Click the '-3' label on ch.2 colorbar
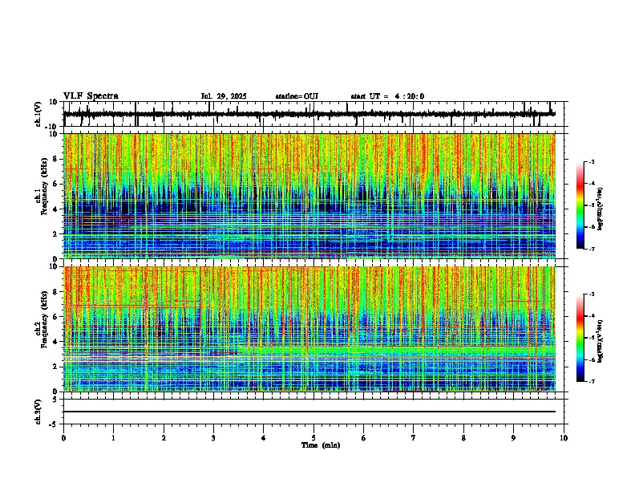 pyautogui.click(x=592, y=294)
